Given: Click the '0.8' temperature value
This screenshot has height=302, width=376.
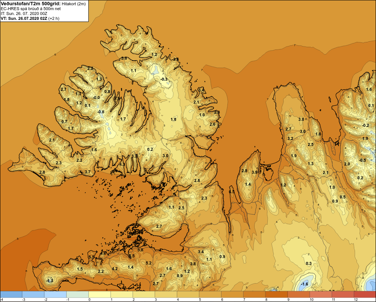Looking at the screenshot, I should (107, 92).
